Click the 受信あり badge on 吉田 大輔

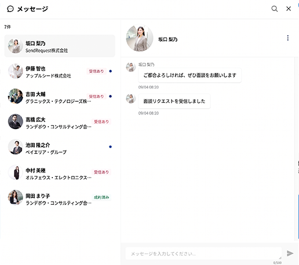click(x=96, y=97)
